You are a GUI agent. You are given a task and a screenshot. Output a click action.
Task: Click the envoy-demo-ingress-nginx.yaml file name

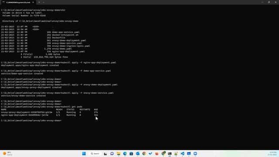pyautogui.click(x=71, y=46)
